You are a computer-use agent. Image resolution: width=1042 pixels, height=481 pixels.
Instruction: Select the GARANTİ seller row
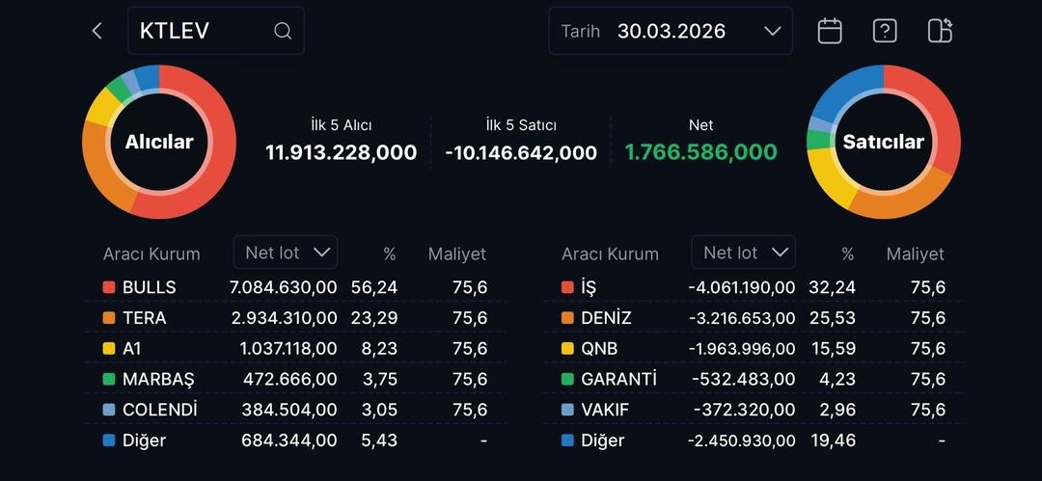coord(753,379)
